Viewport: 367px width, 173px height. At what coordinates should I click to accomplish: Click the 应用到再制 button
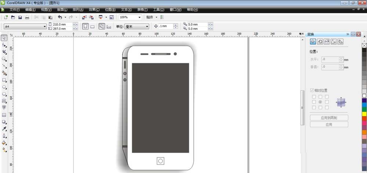pyautogui.click(x=329, y=118)
